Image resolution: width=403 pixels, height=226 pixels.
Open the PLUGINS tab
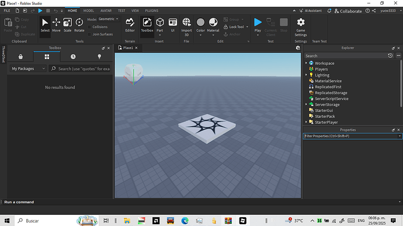coord(152,11)
